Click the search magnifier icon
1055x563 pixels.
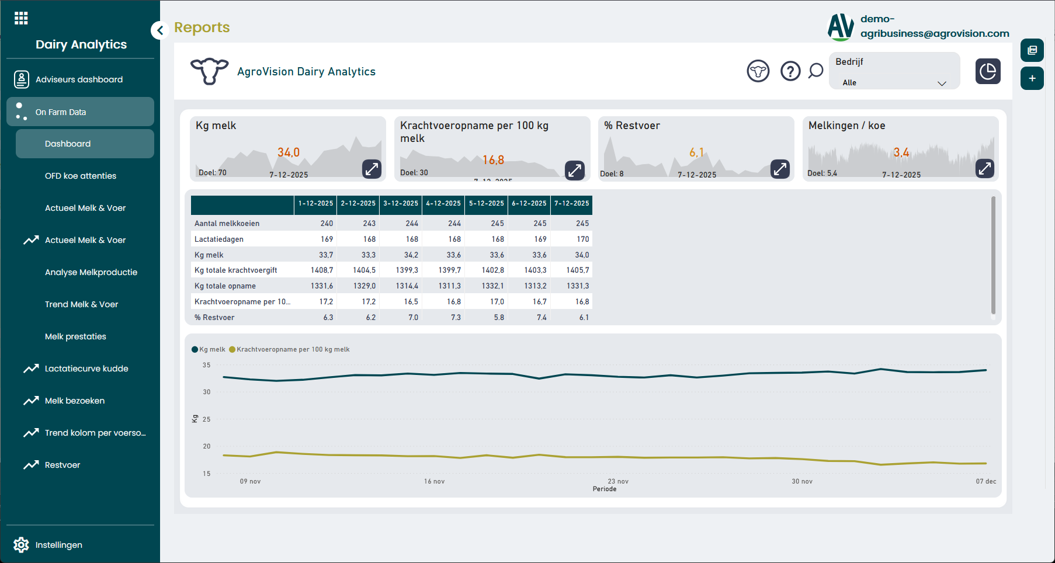point(815,71)
